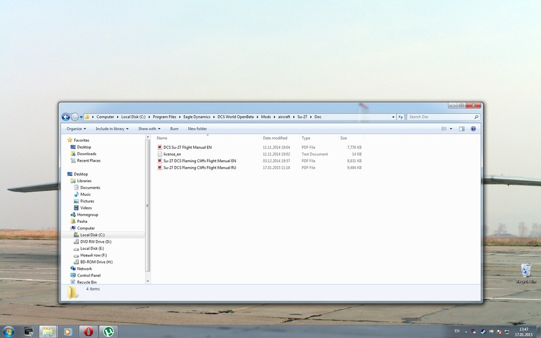Open the uTorrent taskbar icon
This screenshot has height=338, width=541.
pyautogui.click(x=109, y=332)
